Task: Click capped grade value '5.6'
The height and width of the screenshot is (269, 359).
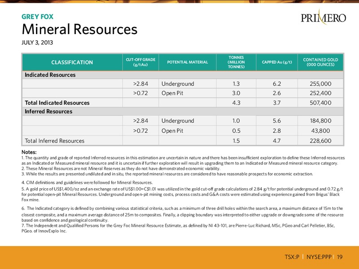Action: coord(277,121)
